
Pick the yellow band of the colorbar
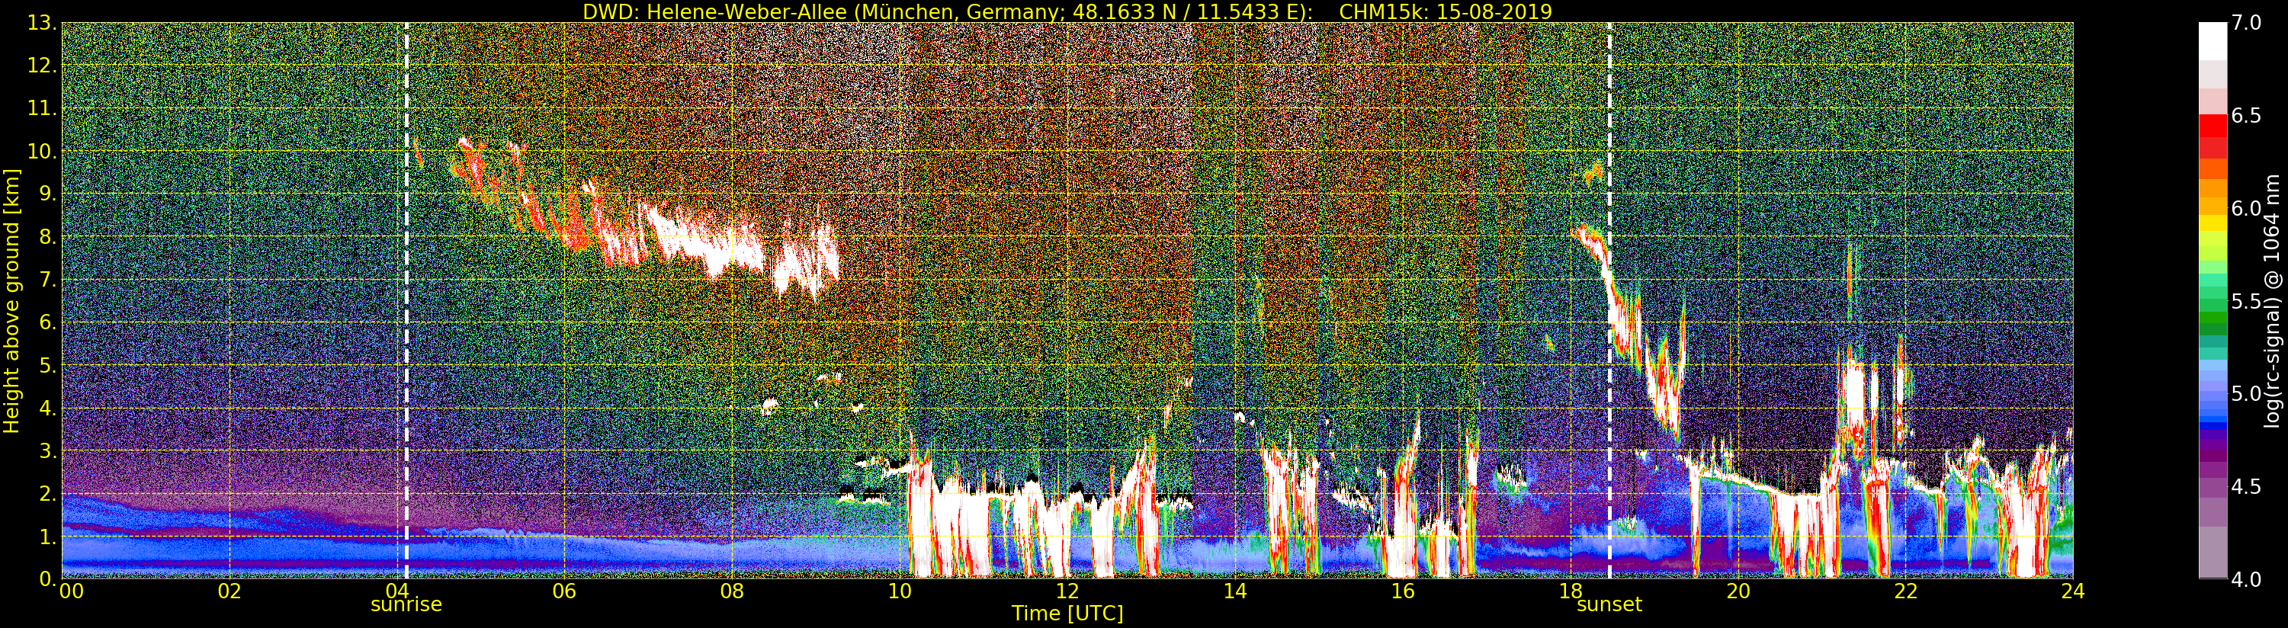coord(2213,222)
